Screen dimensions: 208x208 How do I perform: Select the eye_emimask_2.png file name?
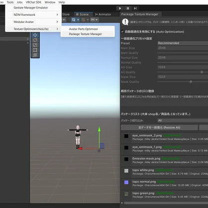tap(147, 135)
